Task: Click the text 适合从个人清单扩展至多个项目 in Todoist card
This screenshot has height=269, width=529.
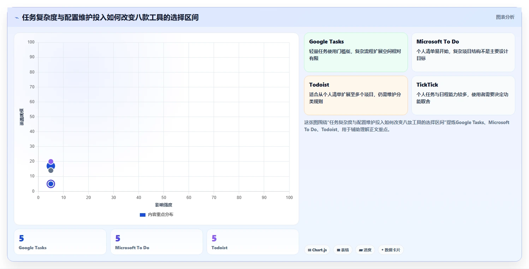Action: pos(341,94)
